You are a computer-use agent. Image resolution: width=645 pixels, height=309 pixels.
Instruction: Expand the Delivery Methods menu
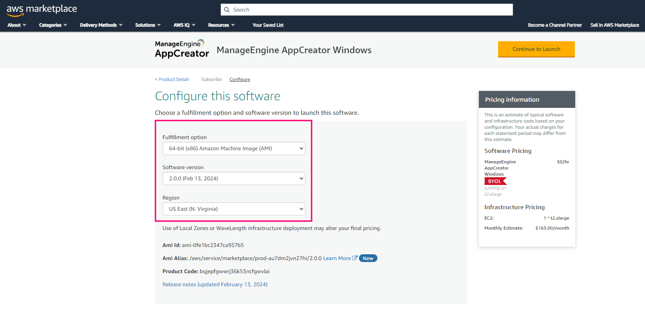(101, 25)
